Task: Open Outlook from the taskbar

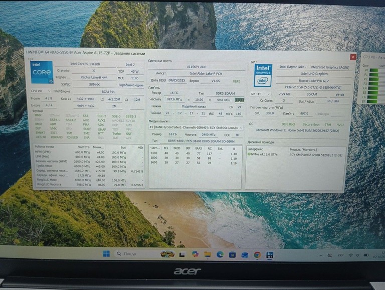Action: click(x=245, y=255)
